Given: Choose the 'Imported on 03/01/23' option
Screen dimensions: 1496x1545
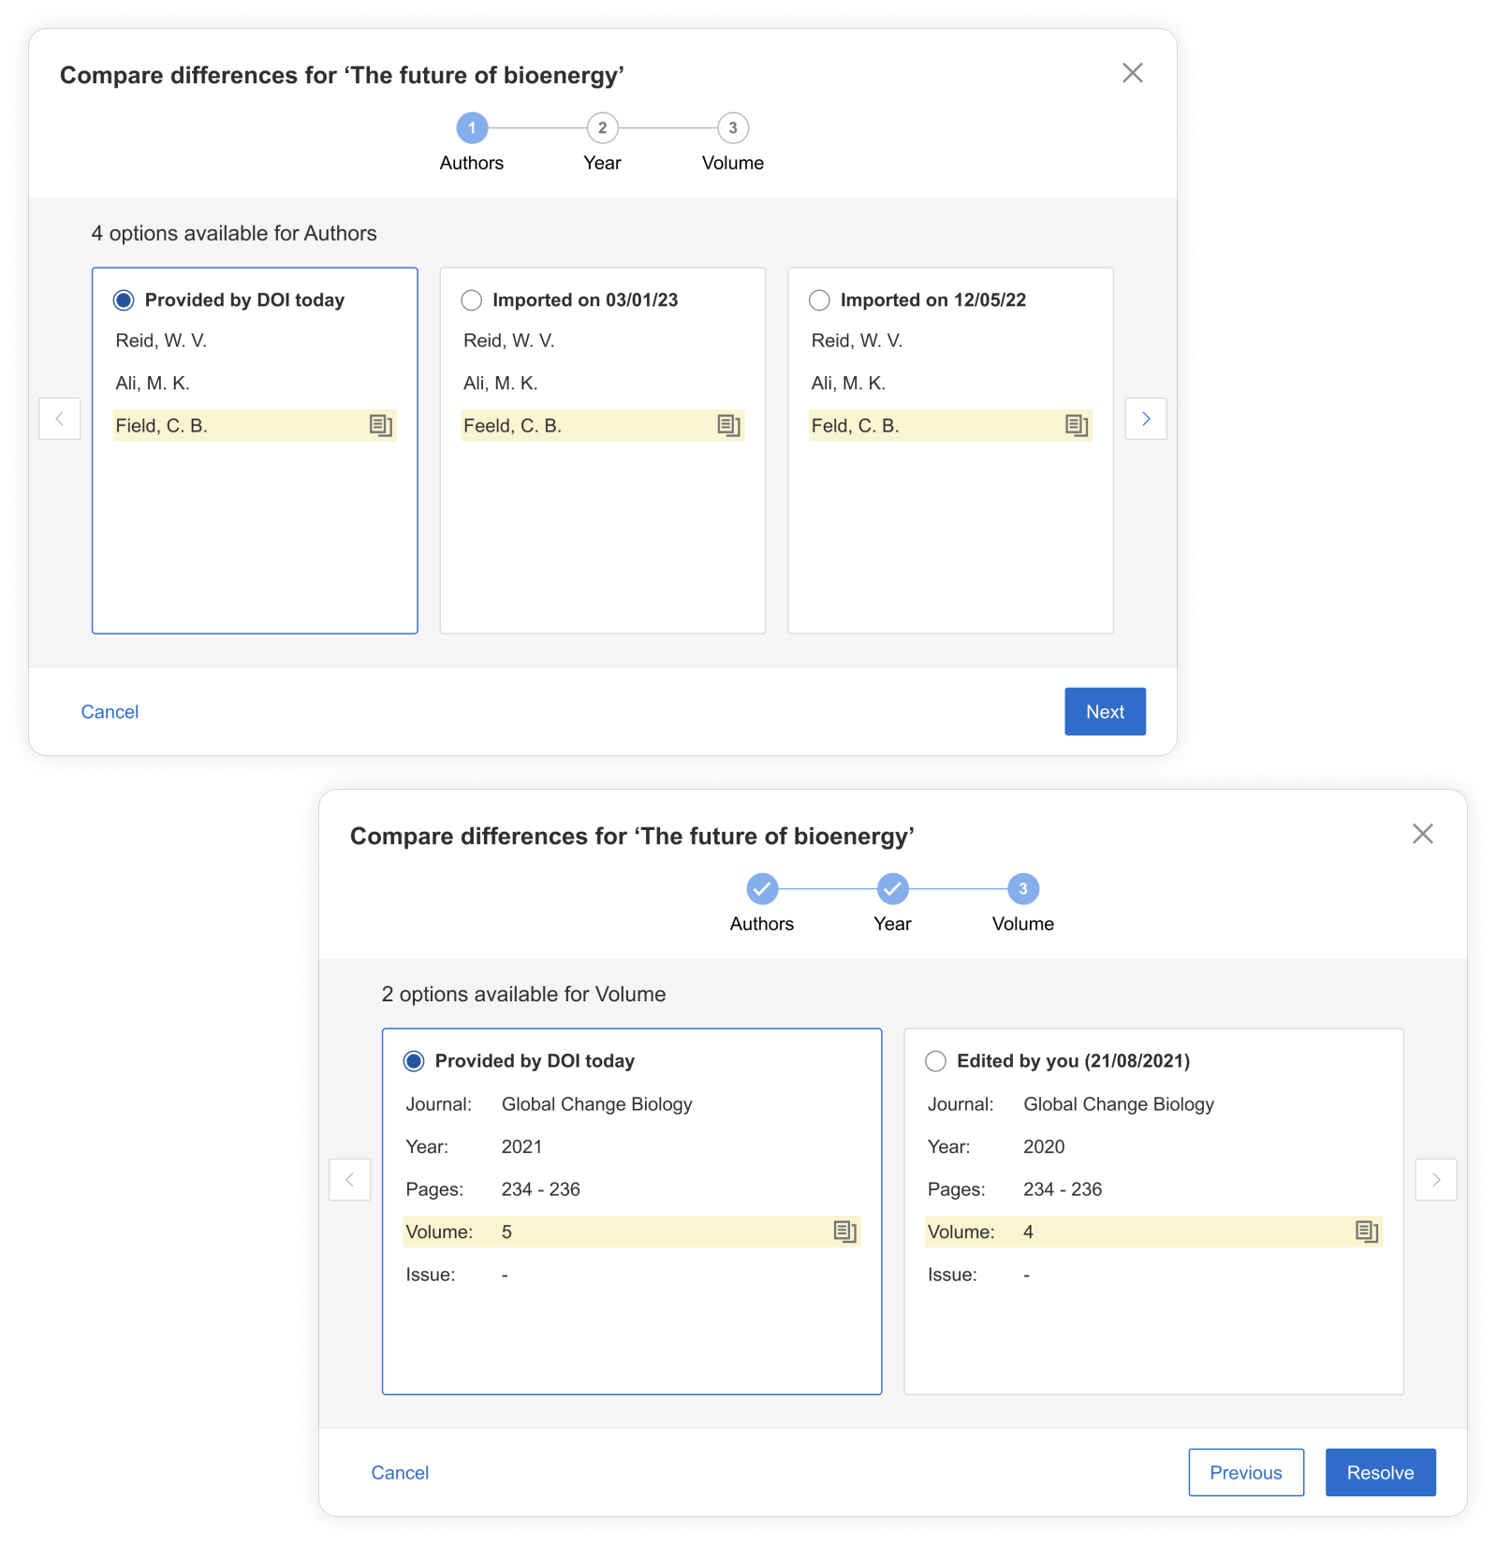Looking at the screenshot, I should tap(472, 300).
